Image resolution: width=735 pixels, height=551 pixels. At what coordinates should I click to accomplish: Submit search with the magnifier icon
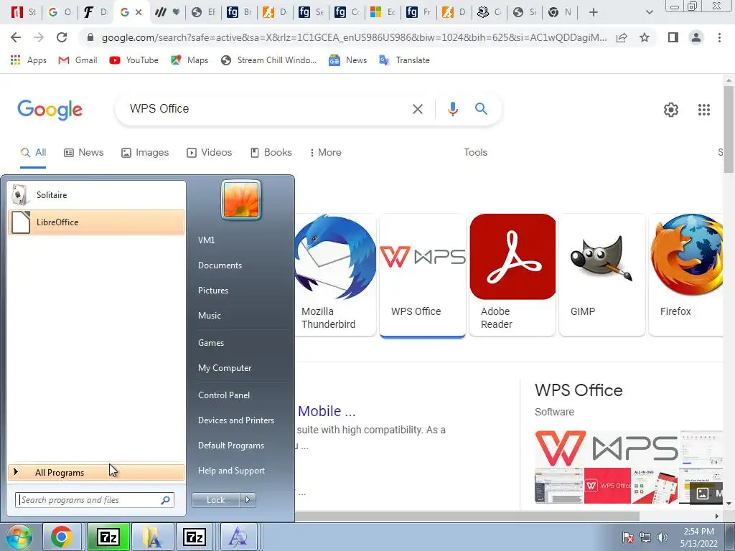coord(481,109)
